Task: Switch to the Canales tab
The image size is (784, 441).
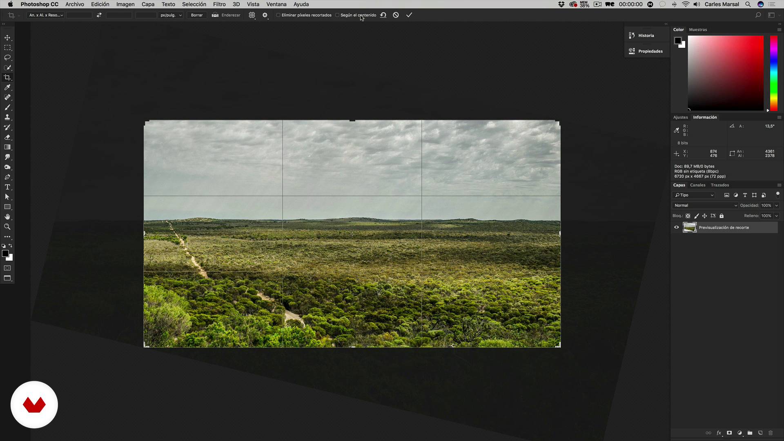Action: click(x=698, y=185)
